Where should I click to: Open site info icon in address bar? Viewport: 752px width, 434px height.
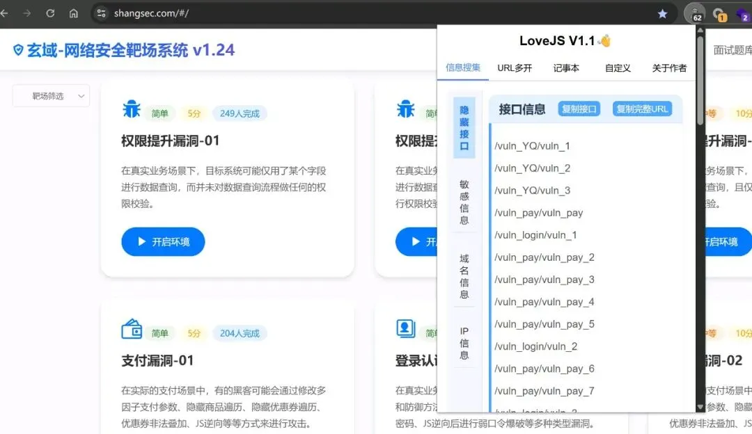(101, 13)
